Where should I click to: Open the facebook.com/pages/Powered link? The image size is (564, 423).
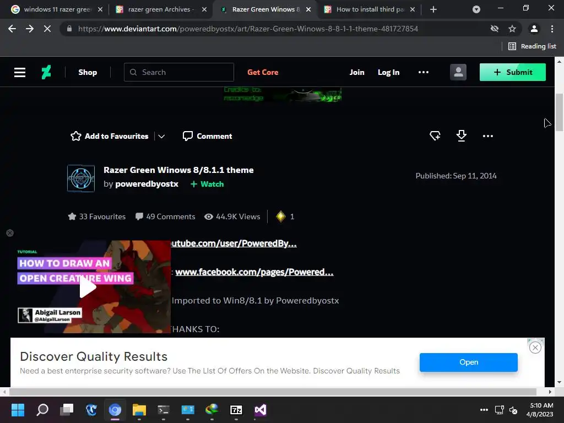pyautogui.click(x=254, y=272)
